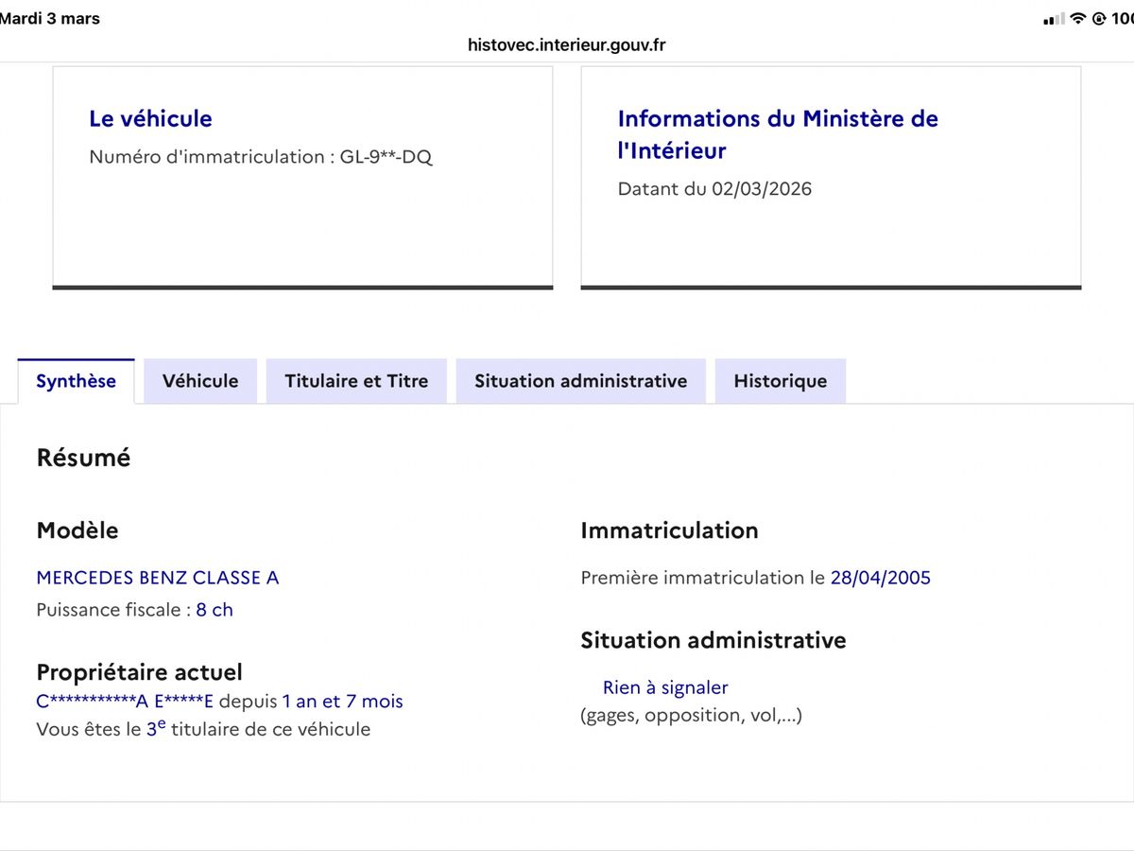The height and width of the screenshot is (851, 1134).
Task: Select the Titulaire et Titre tab
Action: click(x=356, y=381)
